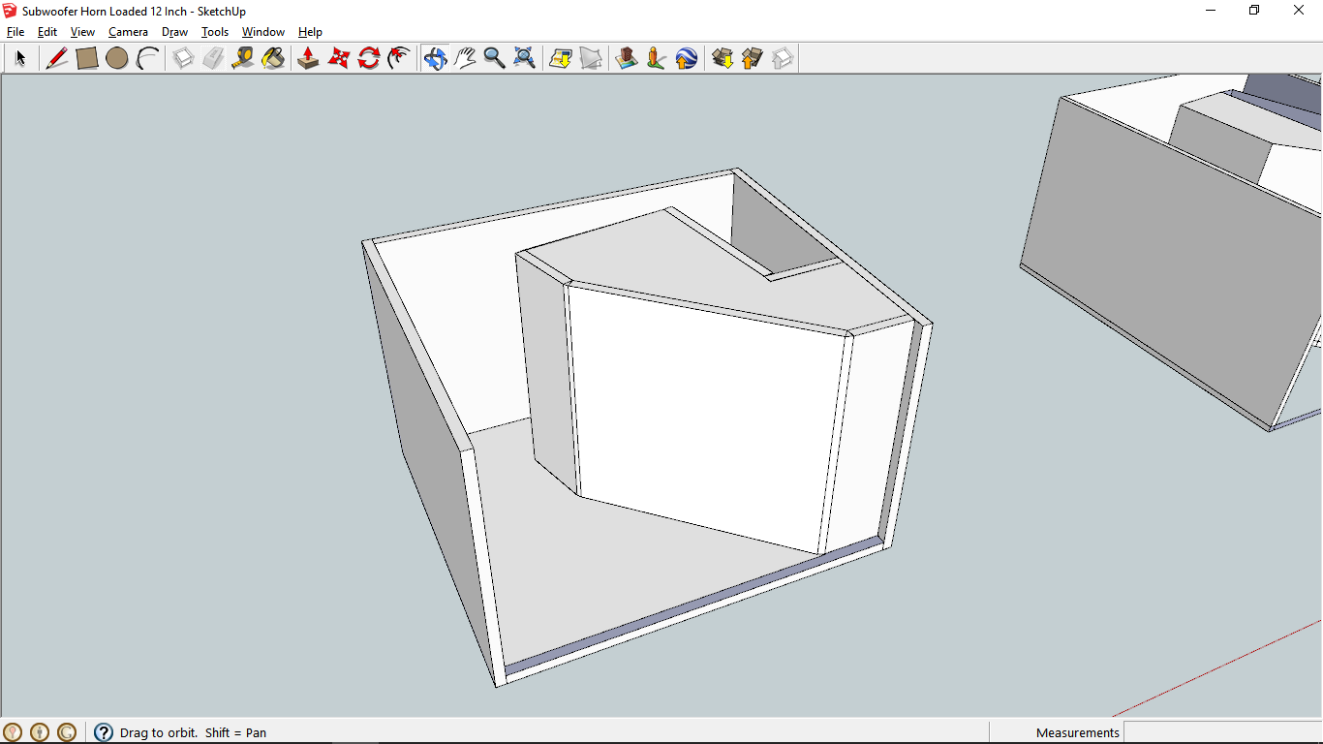Screen dimensions: 1323x744
Task: Open the View menu
Action: [82, 32]
